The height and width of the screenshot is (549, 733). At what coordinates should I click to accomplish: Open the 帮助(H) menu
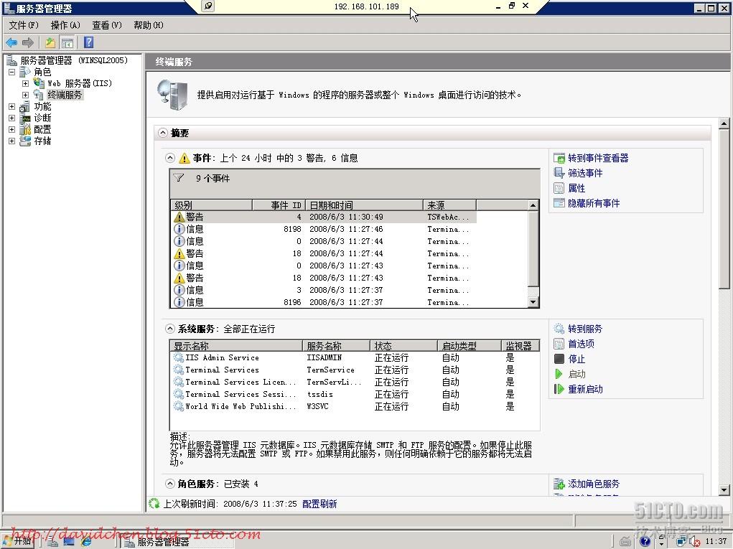149,25
